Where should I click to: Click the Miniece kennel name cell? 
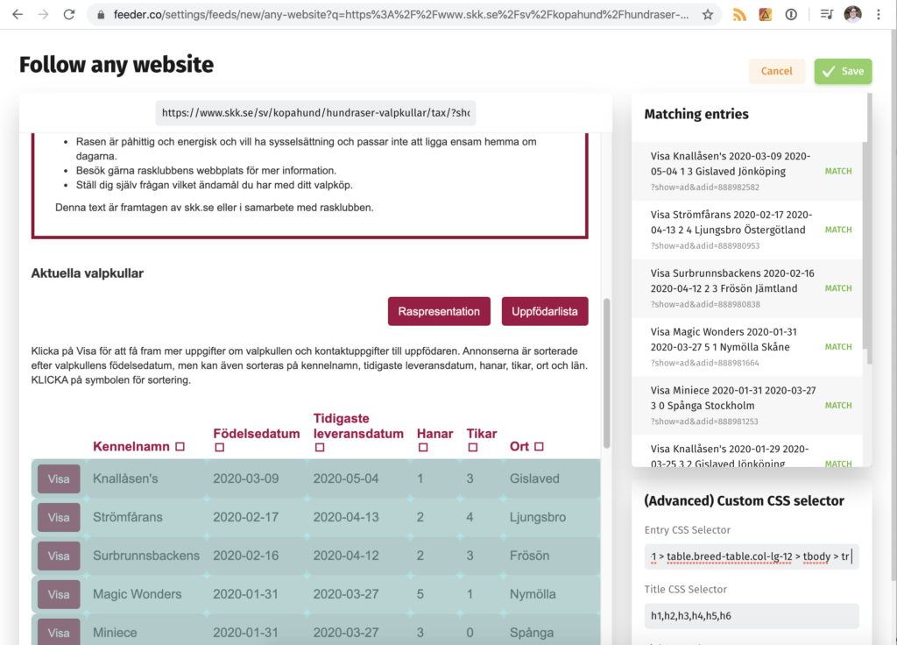click(x=115, y=633)
